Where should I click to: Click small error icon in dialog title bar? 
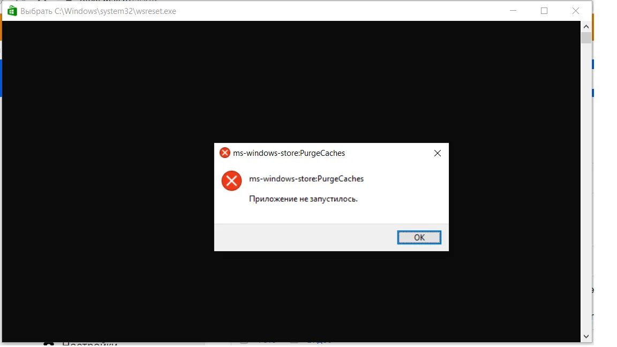click(x=225, y=153)
